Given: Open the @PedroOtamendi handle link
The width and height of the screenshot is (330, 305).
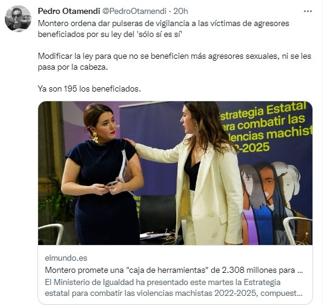Looking at the screenshot, I should [x=134, y=11].
